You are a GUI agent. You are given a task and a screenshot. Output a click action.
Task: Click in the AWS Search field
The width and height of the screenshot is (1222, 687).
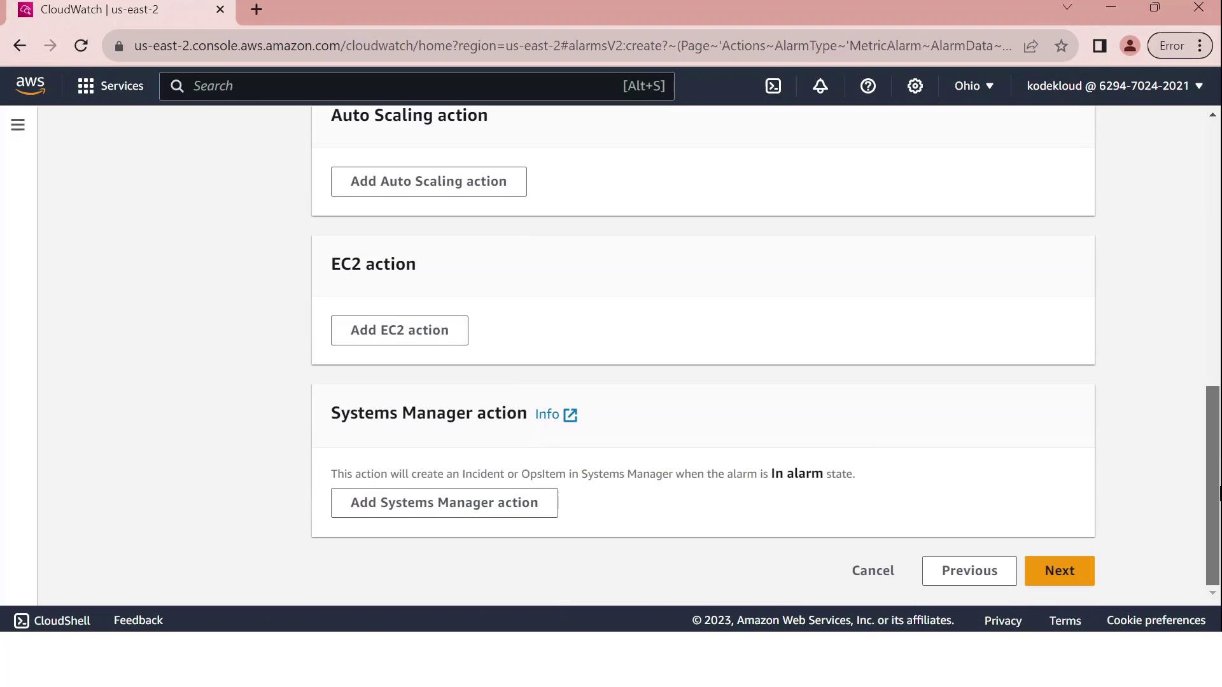click(407, 86)
